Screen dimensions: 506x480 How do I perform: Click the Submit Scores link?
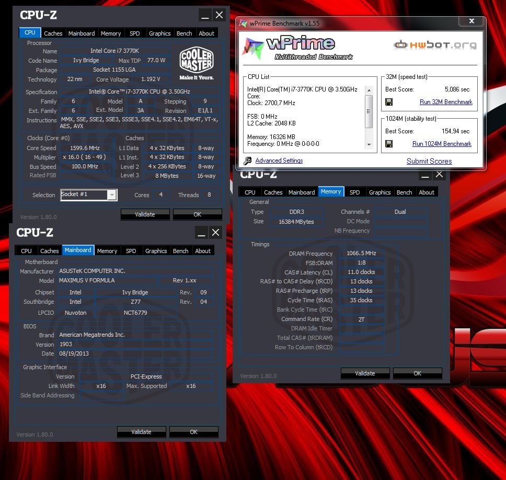coord(429,161)
